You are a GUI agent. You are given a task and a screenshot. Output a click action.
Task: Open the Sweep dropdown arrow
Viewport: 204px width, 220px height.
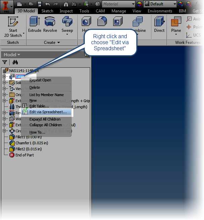[67, 34]
